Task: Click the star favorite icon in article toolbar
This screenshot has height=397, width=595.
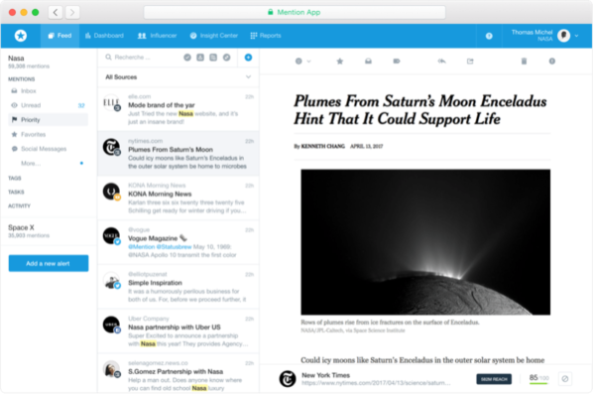Action: (x=339, y=62)
